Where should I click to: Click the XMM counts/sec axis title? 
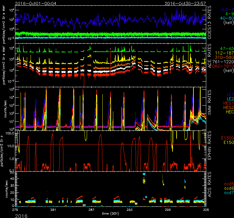(5, 109)
